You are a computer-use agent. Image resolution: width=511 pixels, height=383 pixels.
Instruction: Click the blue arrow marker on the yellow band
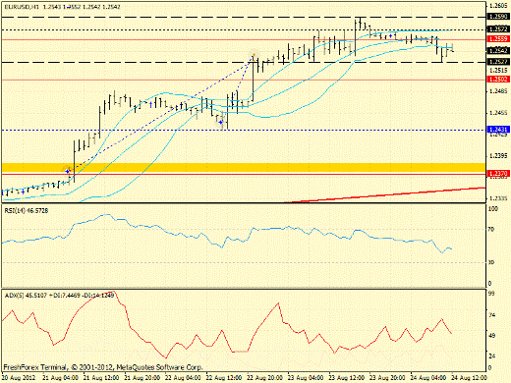68,170
